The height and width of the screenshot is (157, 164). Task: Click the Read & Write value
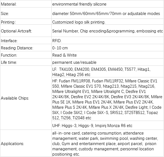tap(64, 55)
